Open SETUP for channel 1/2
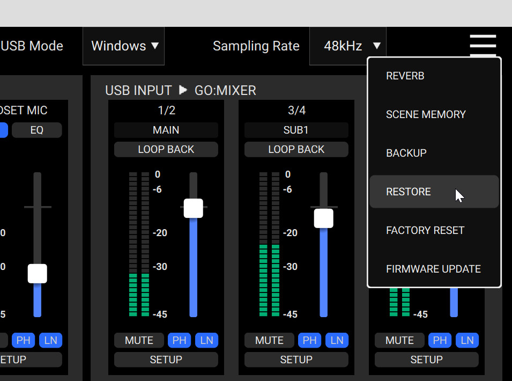 coord(166,360)
